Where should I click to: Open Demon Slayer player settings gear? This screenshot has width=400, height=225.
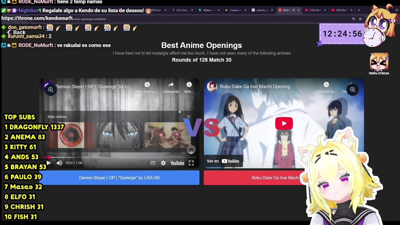point(163,163)
